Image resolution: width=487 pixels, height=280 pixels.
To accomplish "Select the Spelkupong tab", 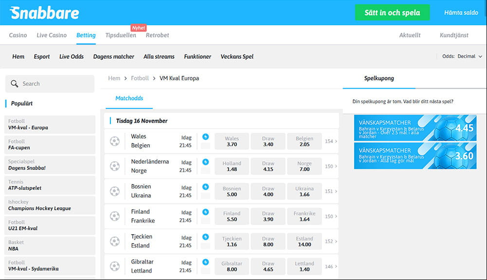I will 379,78.
